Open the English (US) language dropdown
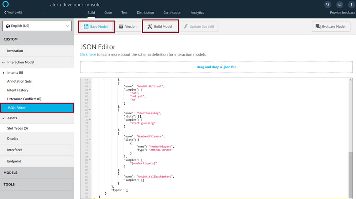The height and width of the screenshot is (199, 356). pos(37,26)
